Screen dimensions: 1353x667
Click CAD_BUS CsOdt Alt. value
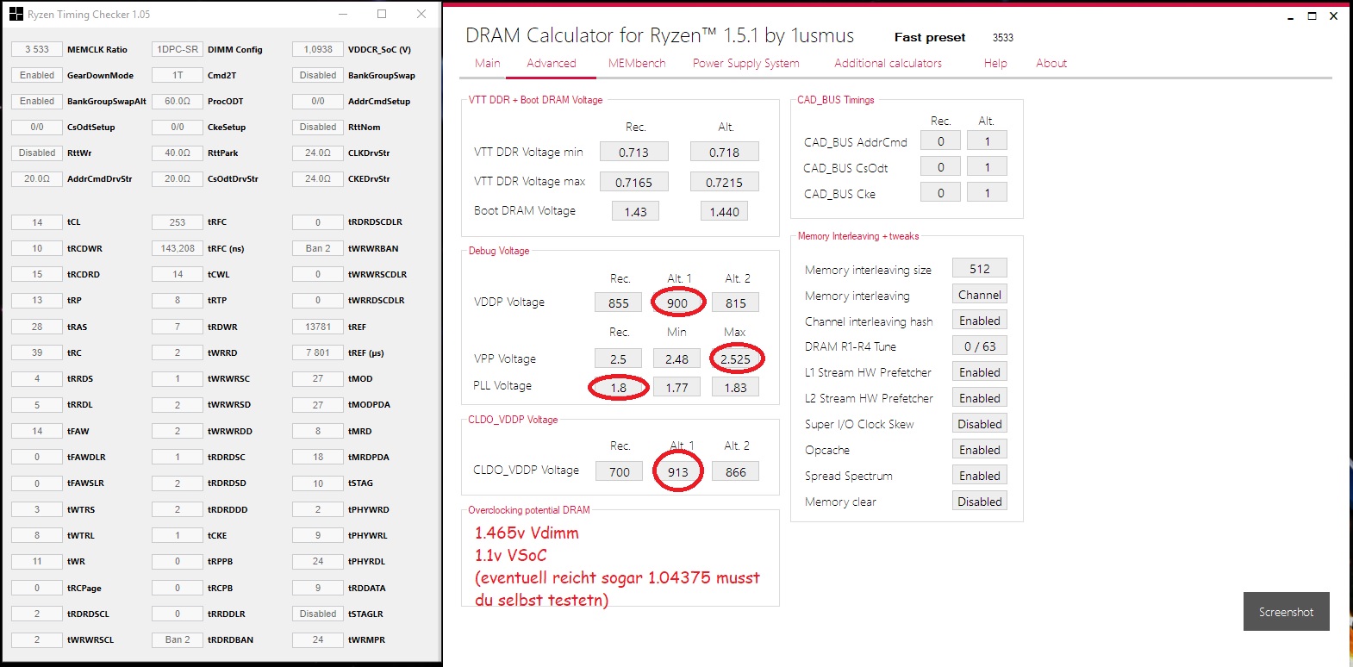click(x=987, y=167)
